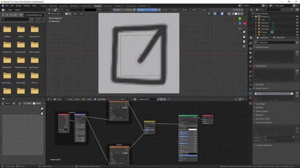Select Camera in the outliner
This screenshot has height=168, width=300.
[x=264, y=32]
